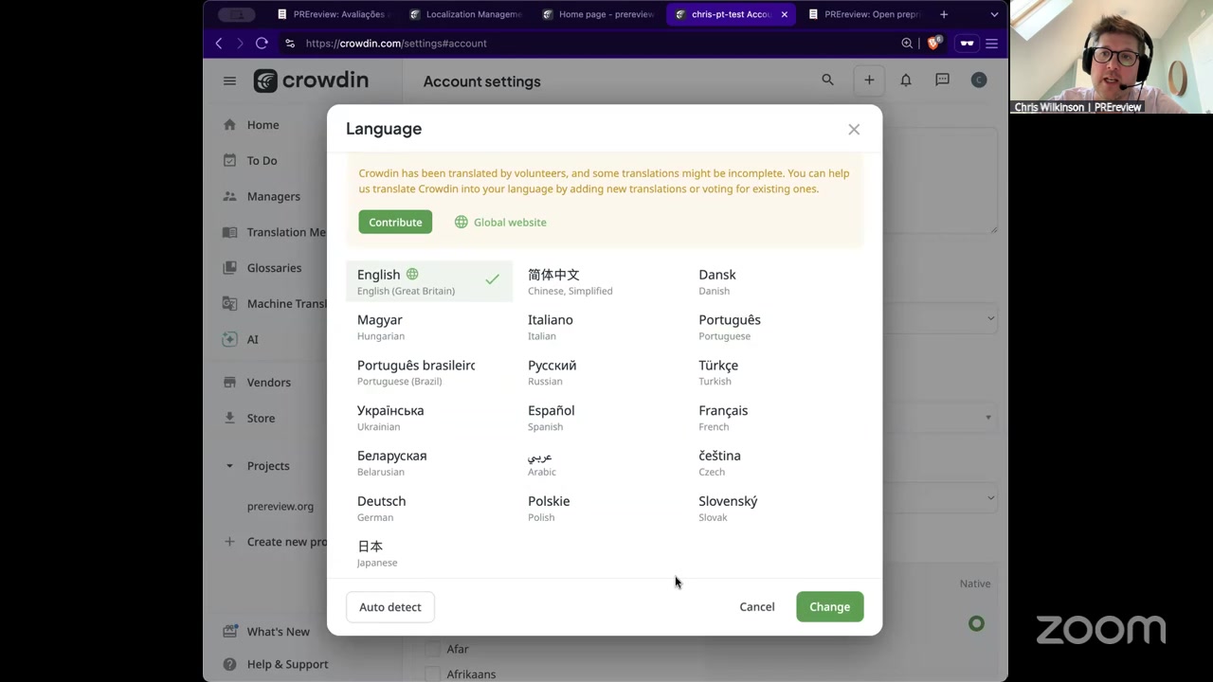The image size is (1213, 682).
Task: Click the Auto detect button
Action: pyautogui.click(x=389, y=607)
